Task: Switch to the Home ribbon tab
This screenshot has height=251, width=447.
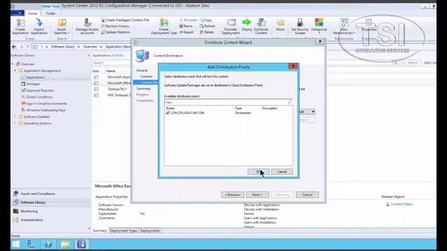Action: (33, 13)
